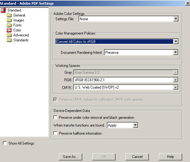190x162 pixels.
Task: Click the open red Color folder icon
Action: coord(9,30)
